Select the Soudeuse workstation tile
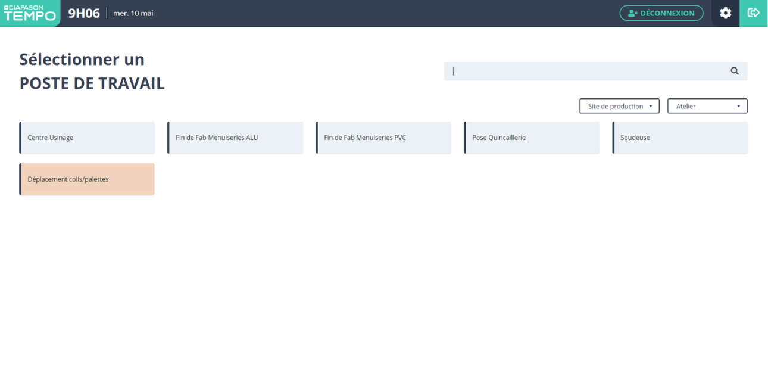 (x=680, y=138)
